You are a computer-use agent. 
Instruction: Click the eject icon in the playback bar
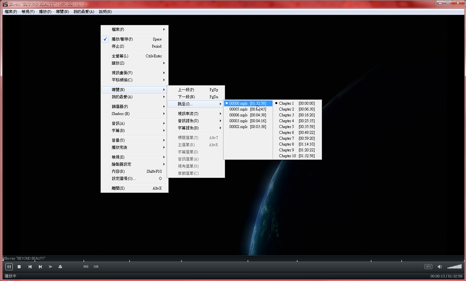pyautogui.click(x=60, y=267)
